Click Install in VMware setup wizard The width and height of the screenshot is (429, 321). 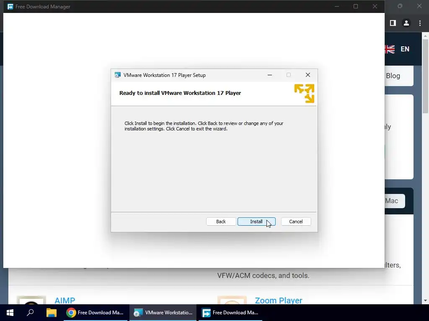(256, 222)
